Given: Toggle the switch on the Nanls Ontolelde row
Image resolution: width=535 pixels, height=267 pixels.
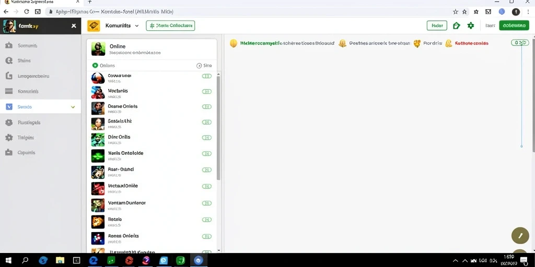Looking at the screenshot, I should point(207,154).
